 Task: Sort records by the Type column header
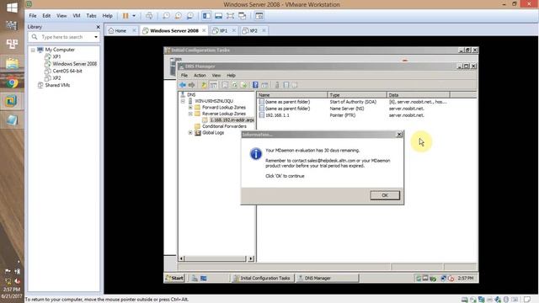[x=357, y=95]
